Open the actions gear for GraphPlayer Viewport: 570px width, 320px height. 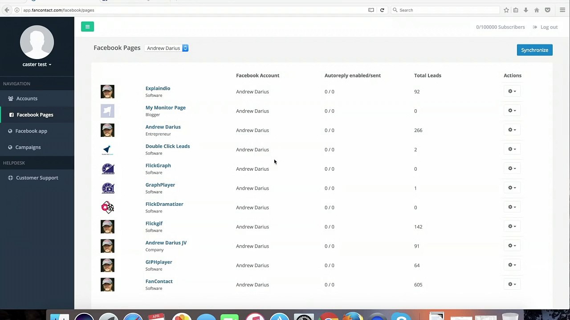click(x=512, y=188)
